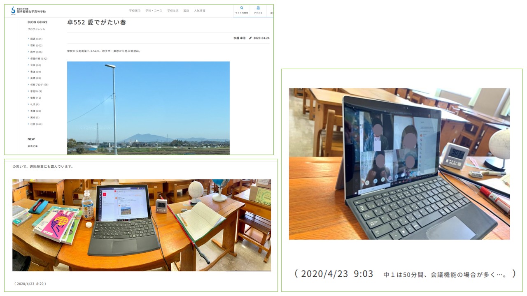Screen dimensions: 527x296
Task: Open the 英語 (69) blog genre
Action: pyautogui.click(x=35, y=78)
